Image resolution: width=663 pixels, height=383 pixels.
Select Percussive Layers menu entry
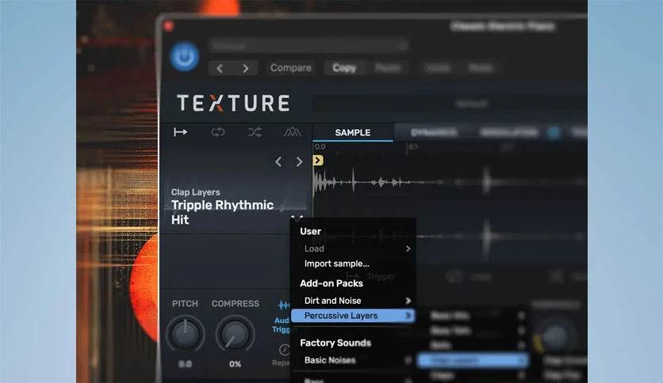pyautogui.click(x=353, y=316)
